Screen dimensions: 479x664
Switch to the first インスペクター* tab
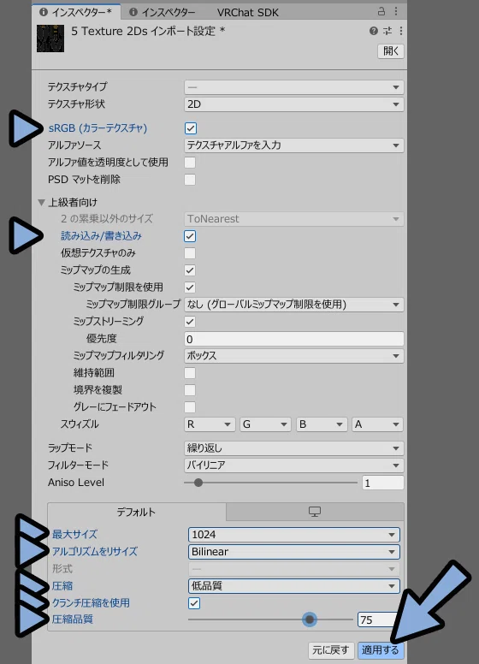tap(76, 12)
